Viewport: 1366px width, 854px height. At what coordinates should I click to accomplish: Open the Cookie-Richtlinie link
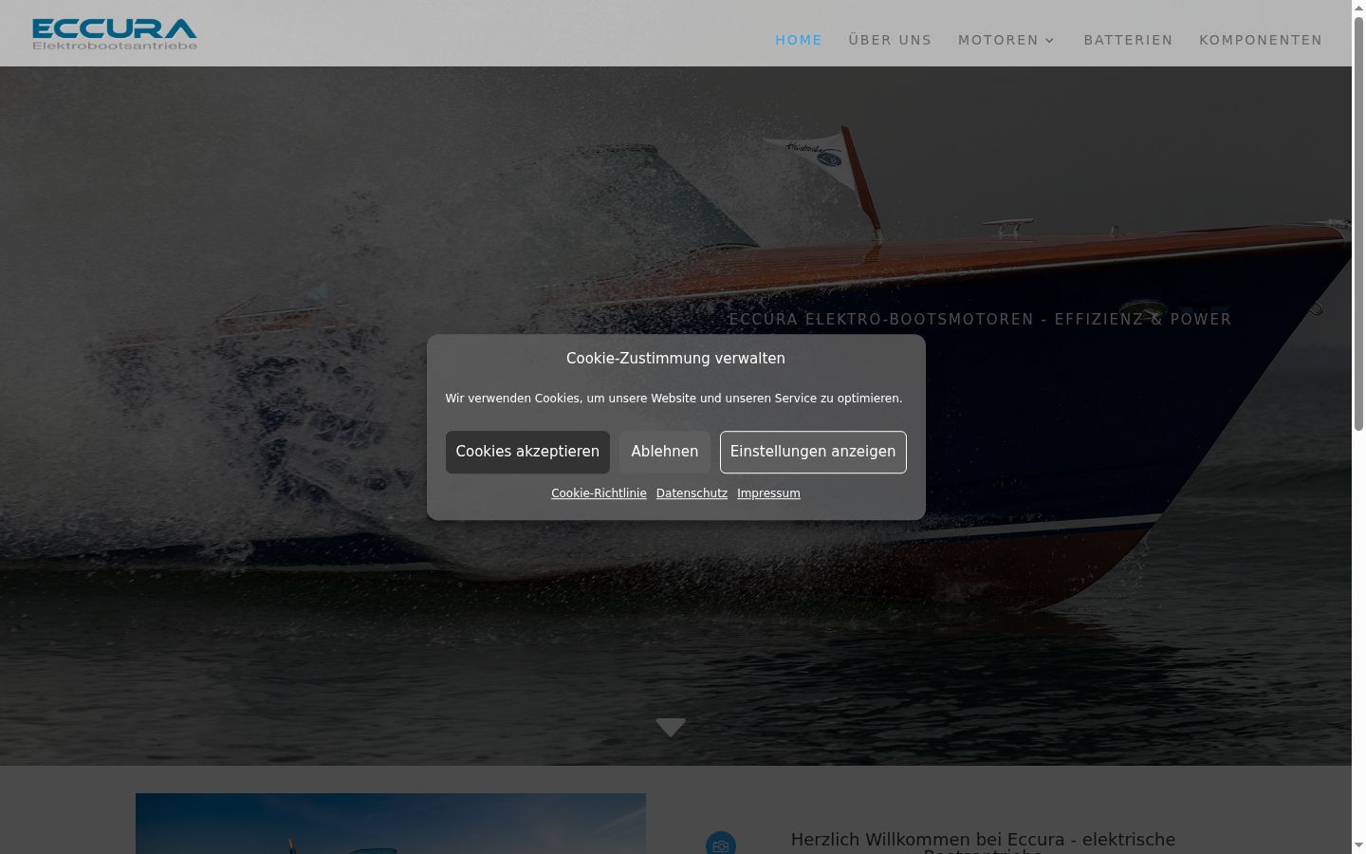599,493
